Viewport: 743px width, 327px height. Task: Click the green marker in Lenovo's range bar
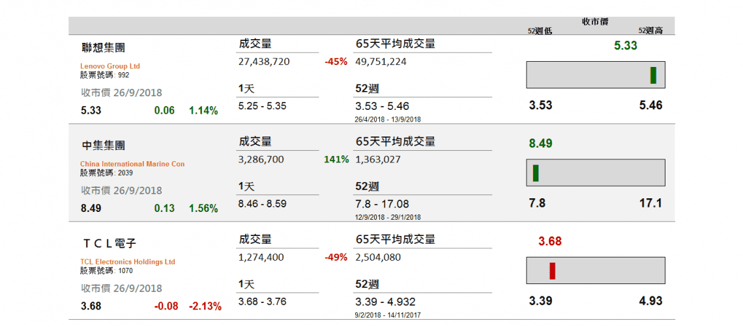[x=652, y=75]
